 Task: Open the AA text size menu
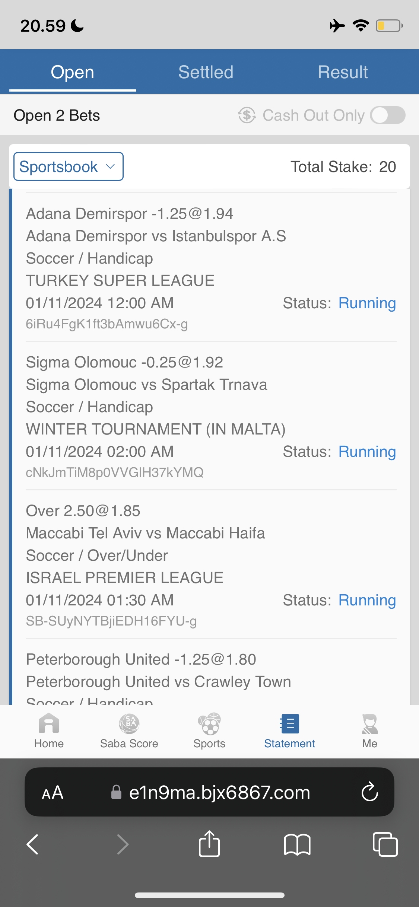[x=53, y=792]
